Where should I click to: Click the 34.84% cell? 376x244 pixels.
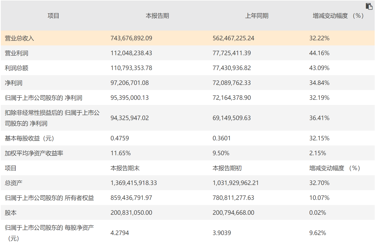319,83
